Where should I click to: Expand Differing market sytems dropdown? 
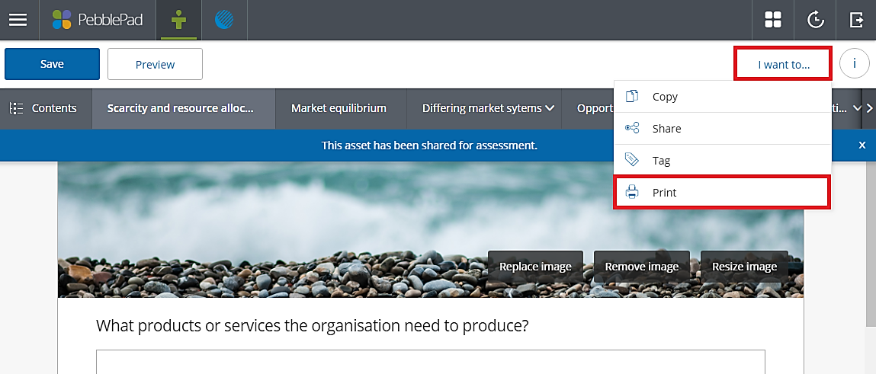pyautogui.click(x=488, y=108)
